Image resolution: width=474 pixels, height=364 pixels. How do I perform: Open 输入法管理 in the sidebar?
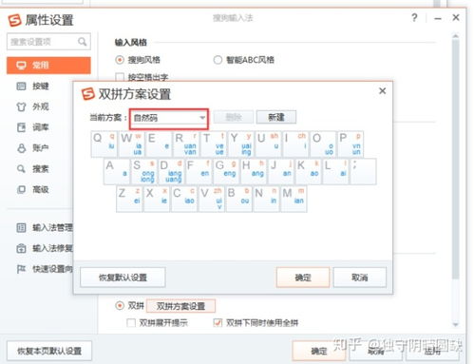tap(45, 227)
